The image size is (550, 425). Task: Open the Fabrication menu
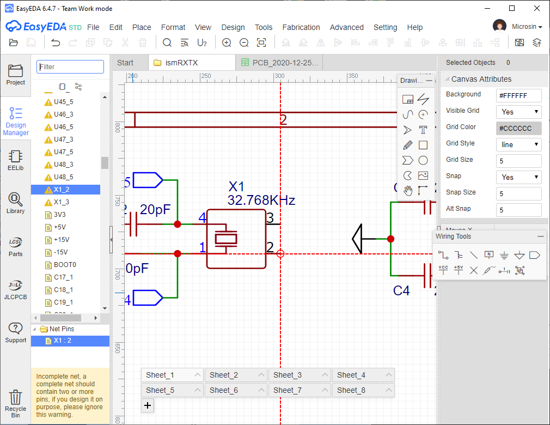[301, 27]
